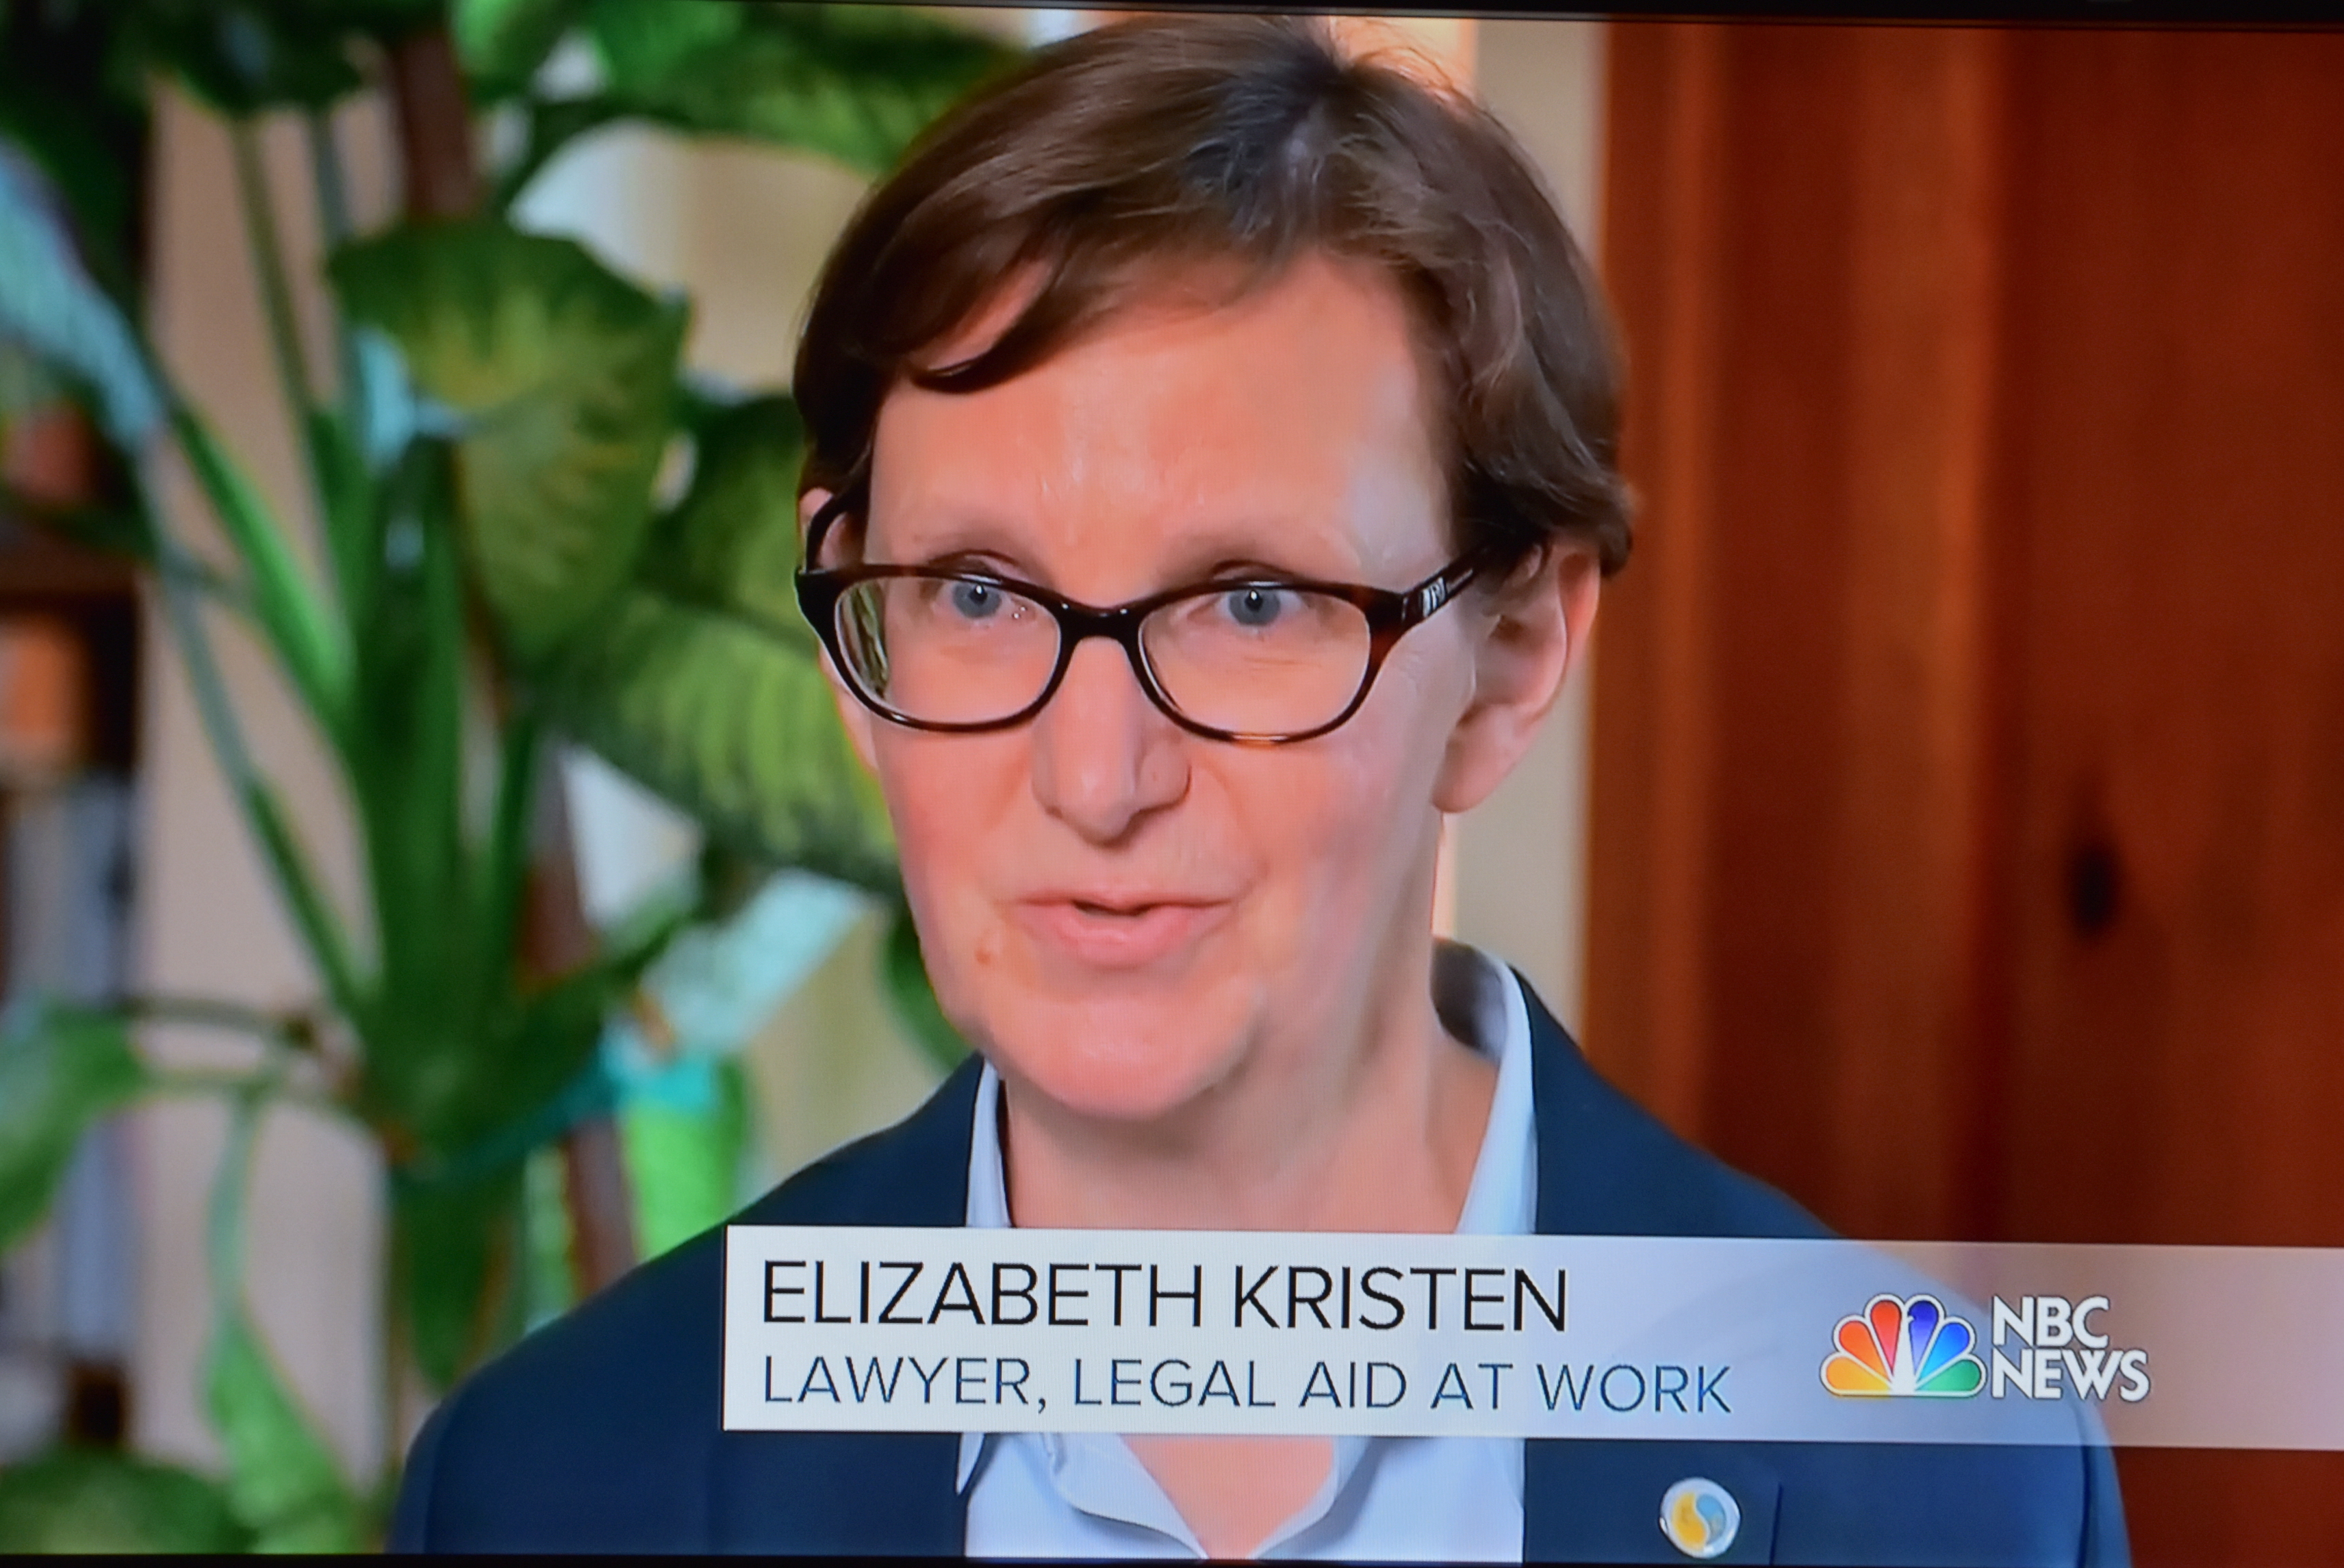Select the LAWYER, LEGAL AID AT WORK subtitle

[1246, 1388]
